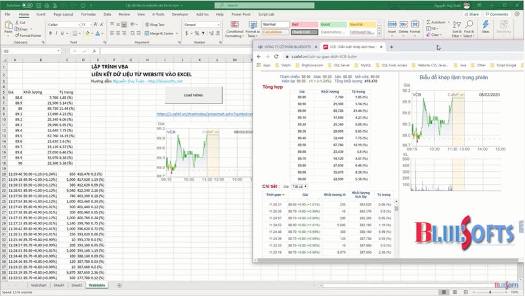Toggle Wrap Text

coord(154,25)
